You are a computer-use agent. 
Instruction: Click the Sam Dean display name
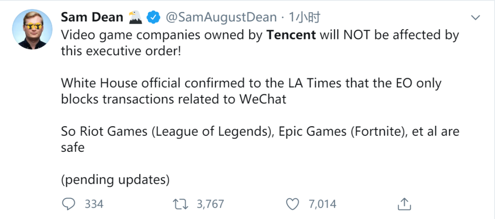[92, 18]
